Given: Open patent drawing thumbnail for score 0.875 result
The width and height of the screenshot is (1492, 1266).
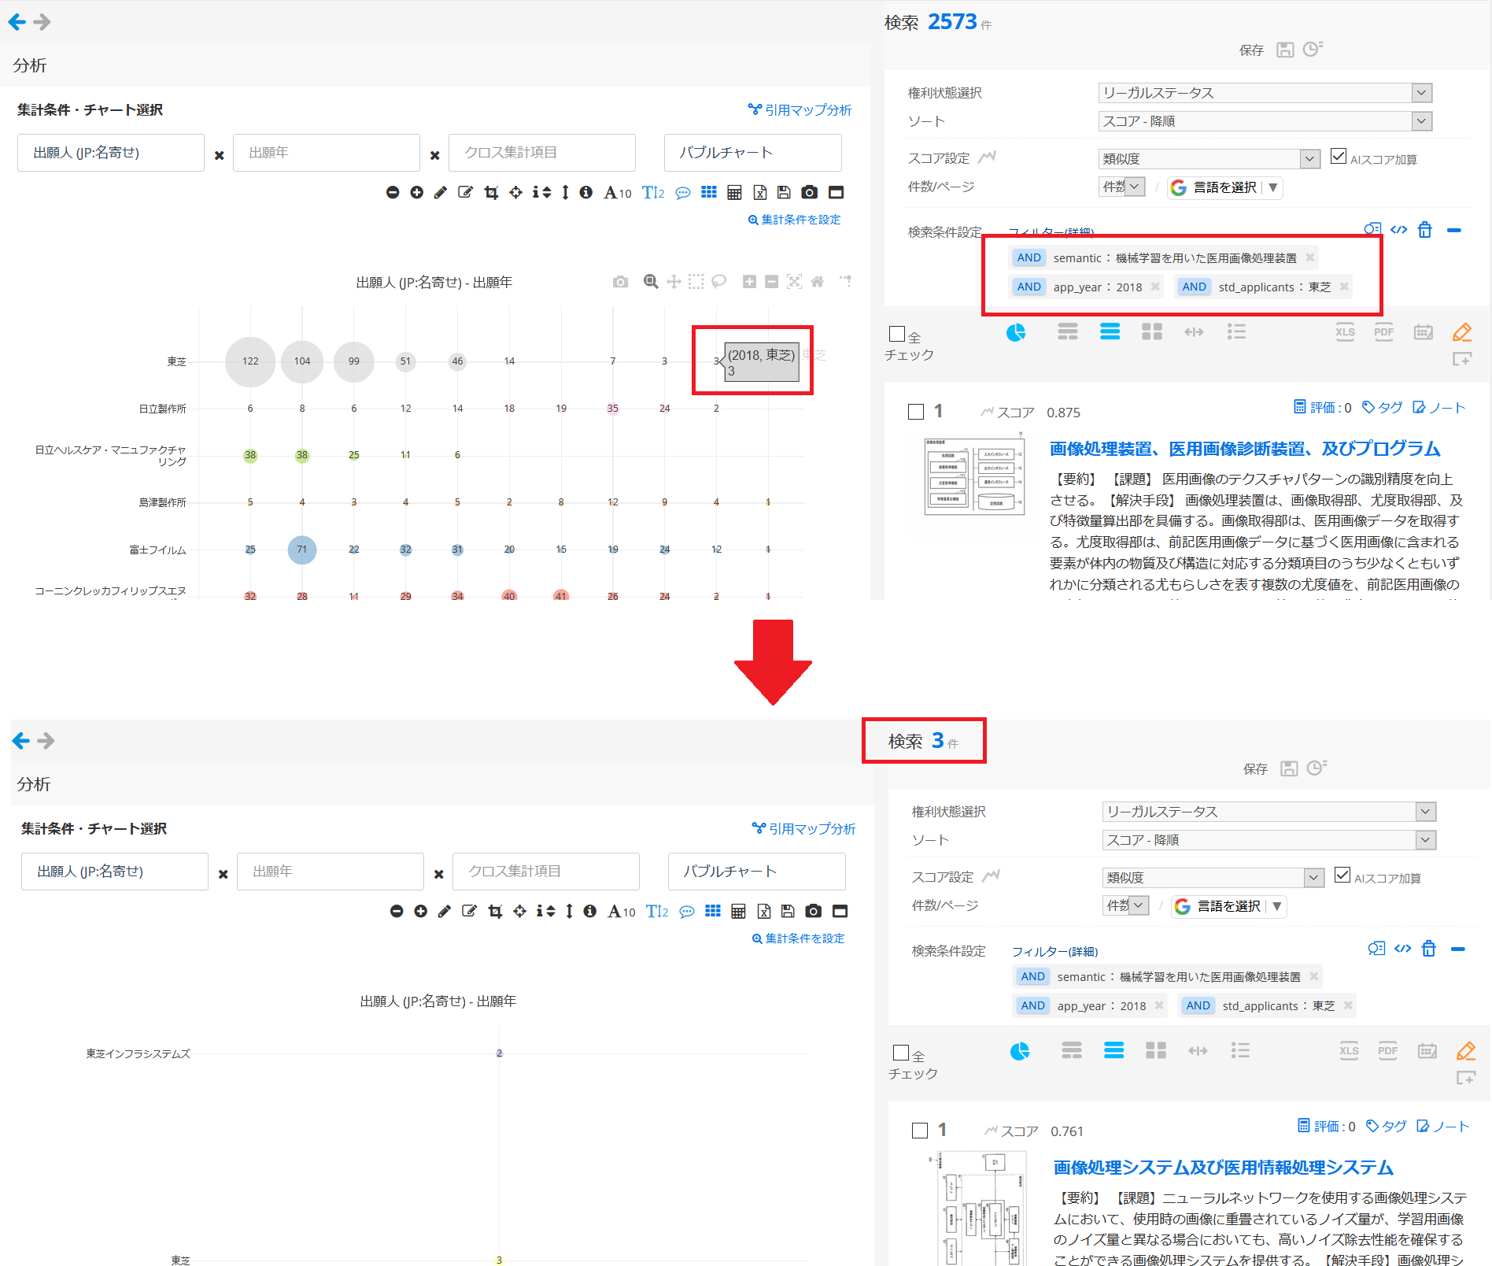Looking at the screenshot, I should pyautogui.click(x=974, y=476).
